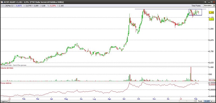Click the 'Nov' month label on time axis
The height and width of the screenshot is (103, 216).
154,99
